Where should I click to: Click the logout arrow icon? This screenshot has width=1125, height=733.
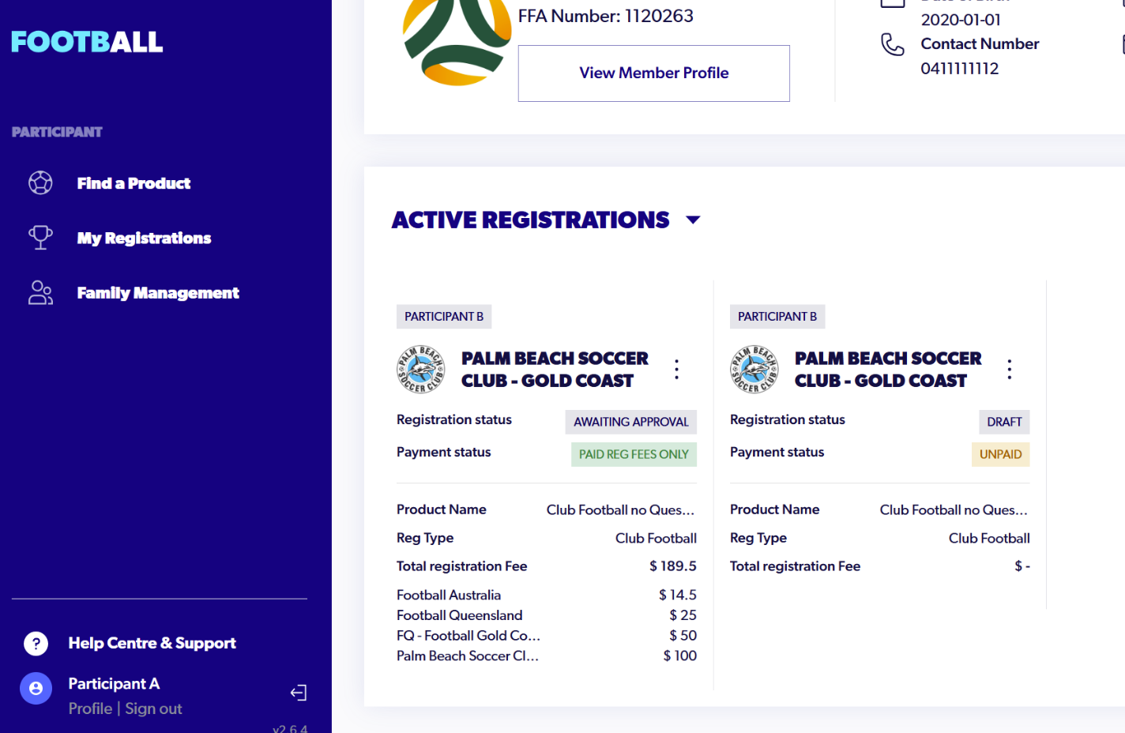tap(298, 693)
